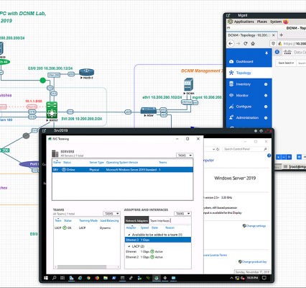Open the Quick Search dropdown in DCNM
Image resolution: width=306 pixels, height=288 pixels.
[x=286, y=63]
